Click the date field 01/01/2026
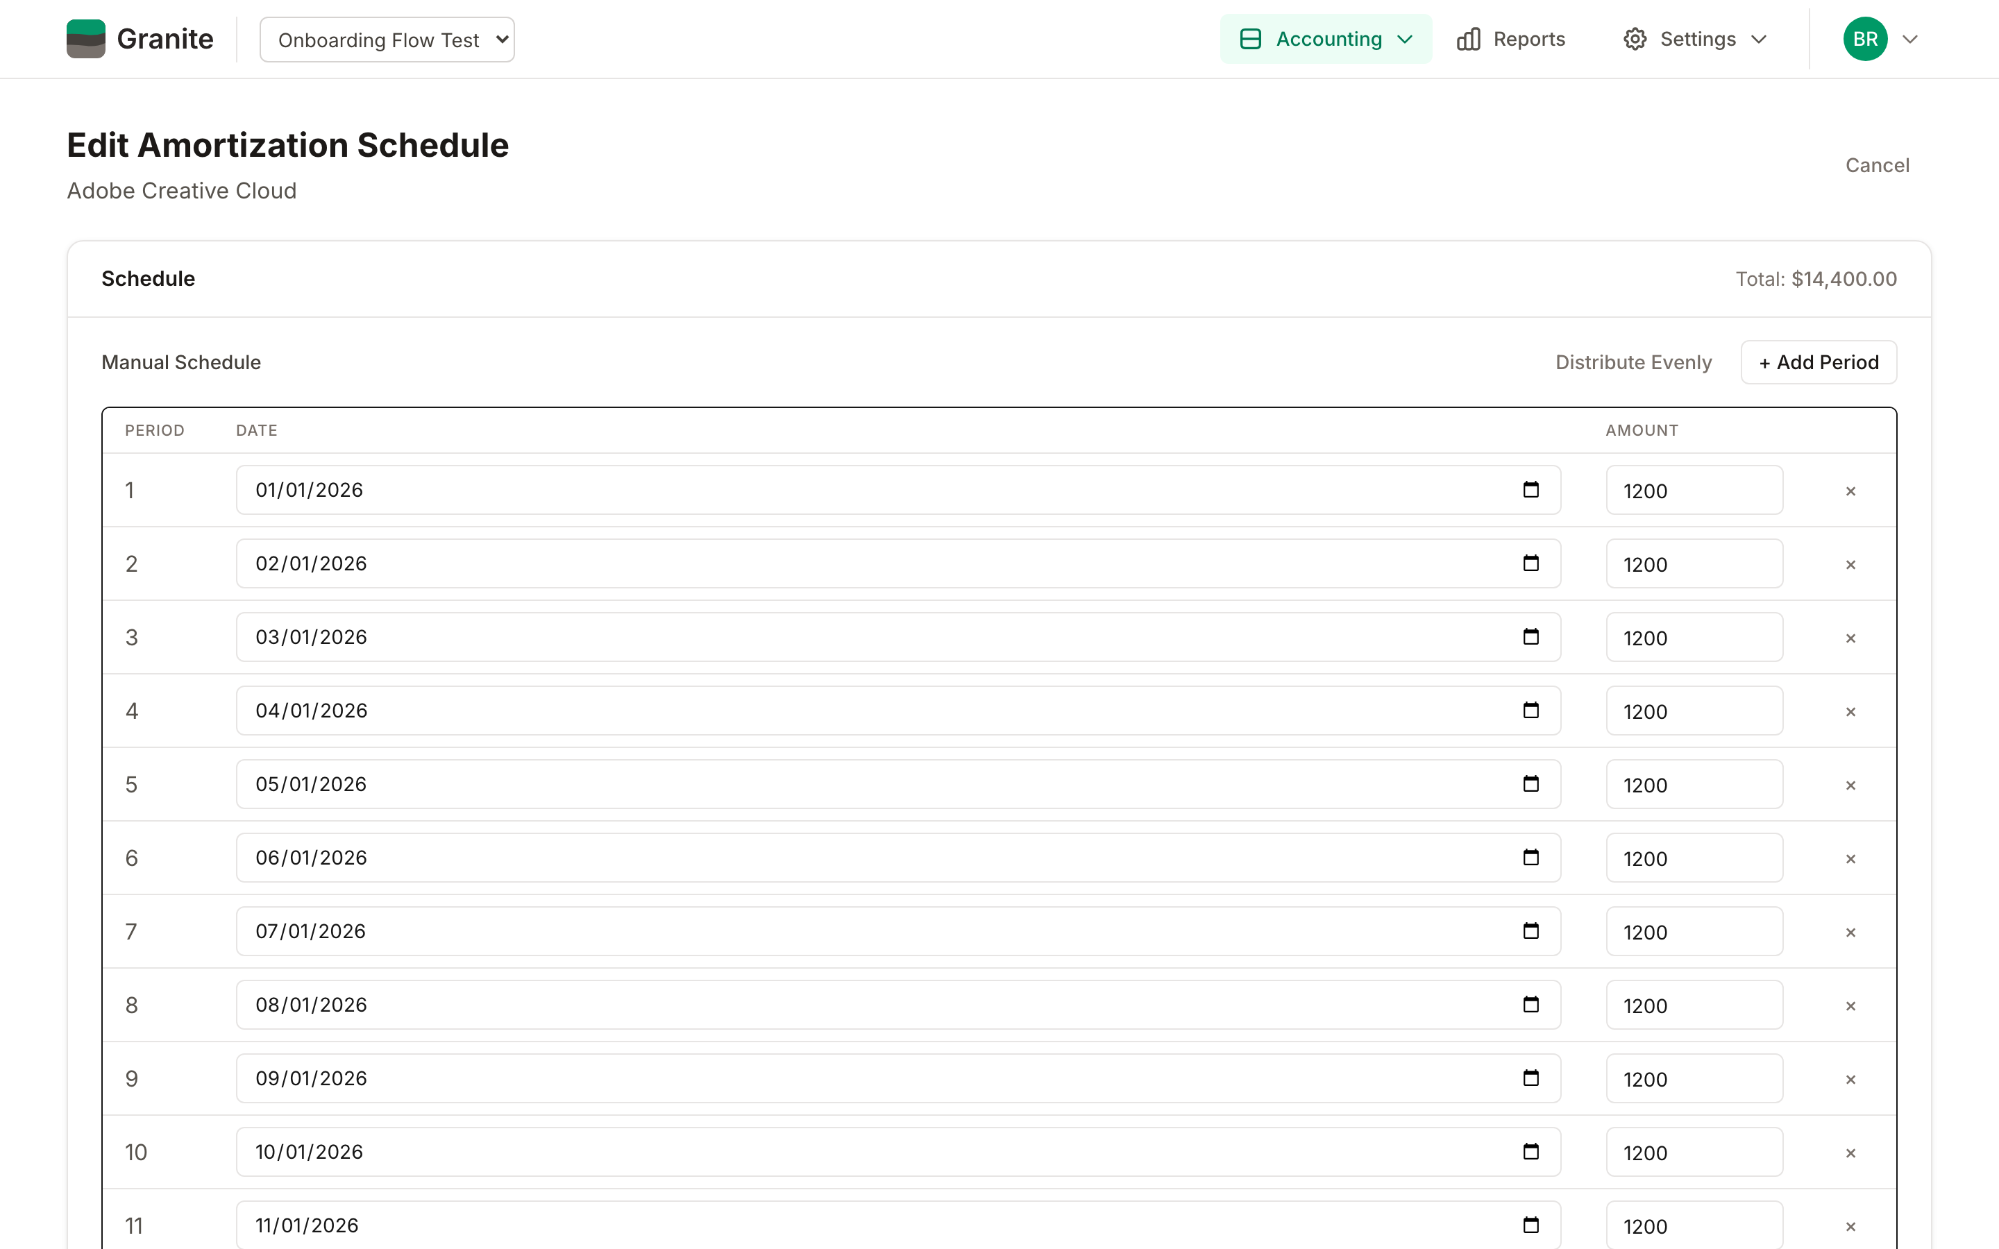The width and height of the screenshot is (1999, 1249). point(898,490)
